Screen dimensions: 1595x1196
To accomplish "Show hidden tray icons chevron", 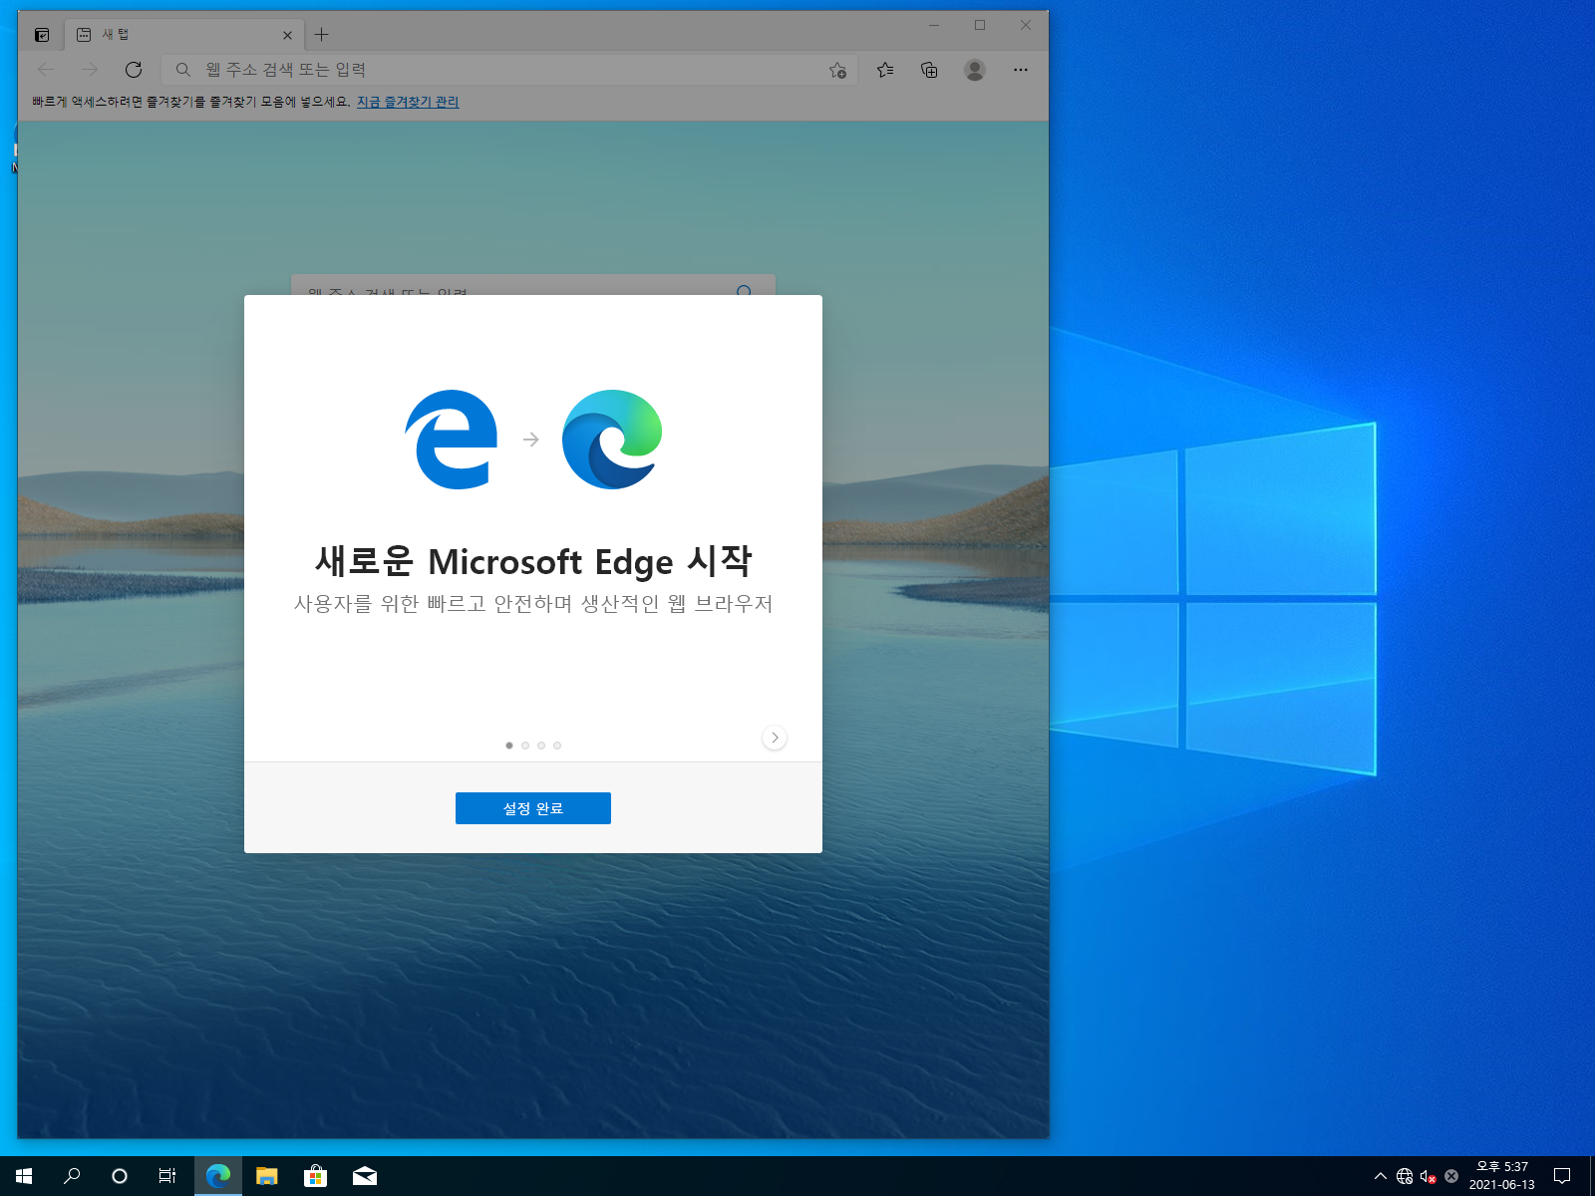I will (1381, 1176).
